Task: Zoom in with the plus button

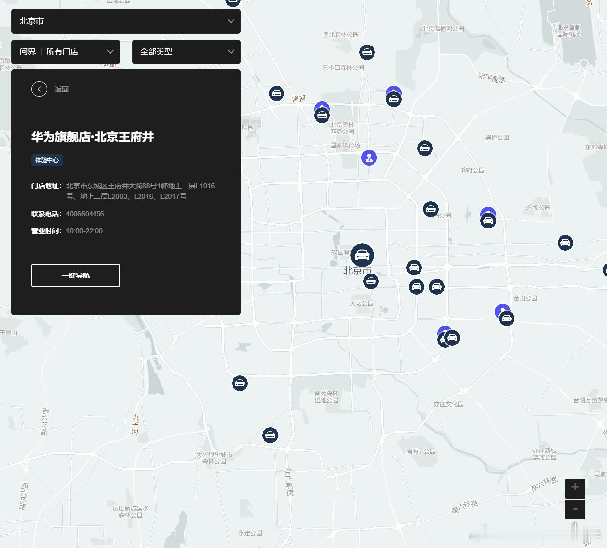Action: [575, 488]
